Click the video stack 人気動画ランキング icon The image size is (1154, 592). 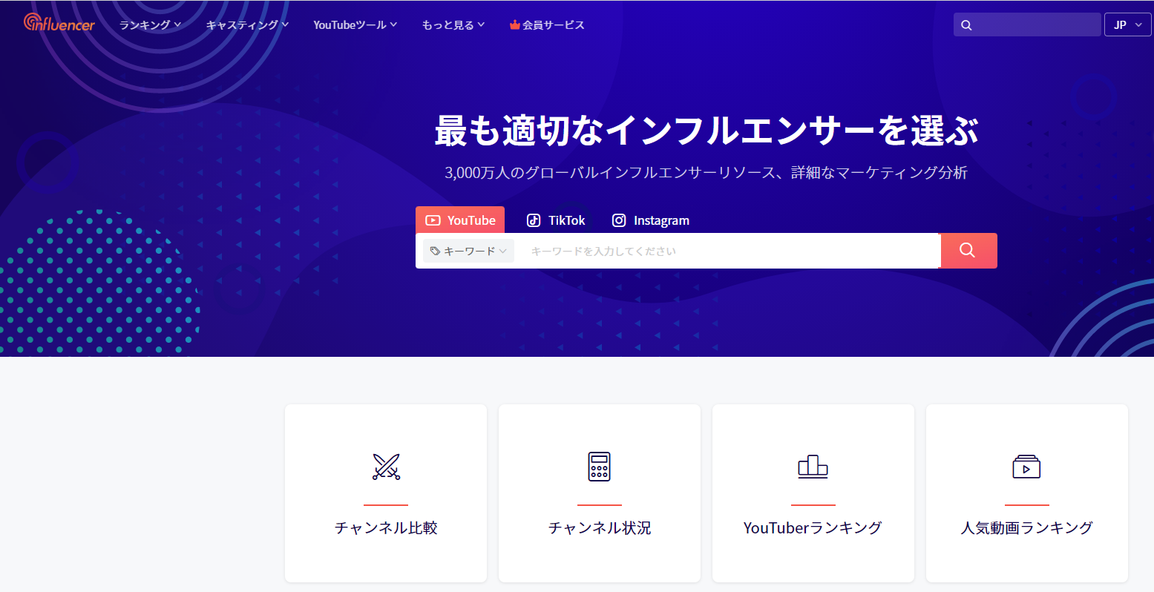(1026, 467)
